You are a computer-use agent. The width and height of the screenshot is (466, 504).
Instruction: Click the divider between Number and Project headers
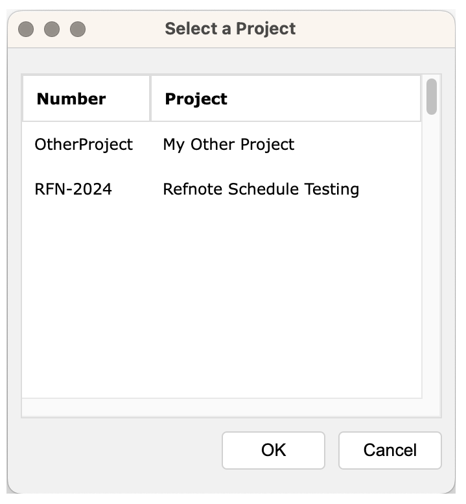click(x=150, y=99)
